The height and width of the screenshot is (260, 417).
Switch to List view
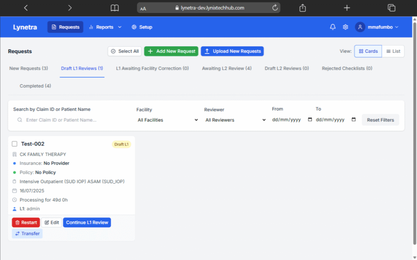click(393, 51)
